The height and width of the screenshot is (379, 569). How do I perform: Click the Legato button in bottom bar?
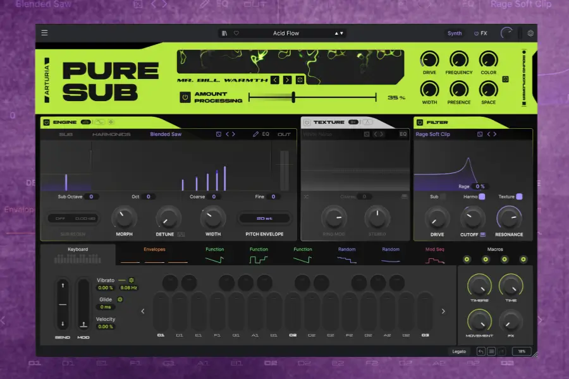pyautogui.click(x=459, y=351)
